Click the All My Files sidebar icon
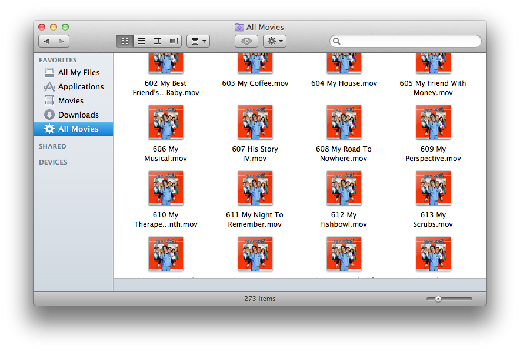 click(49, 72)
